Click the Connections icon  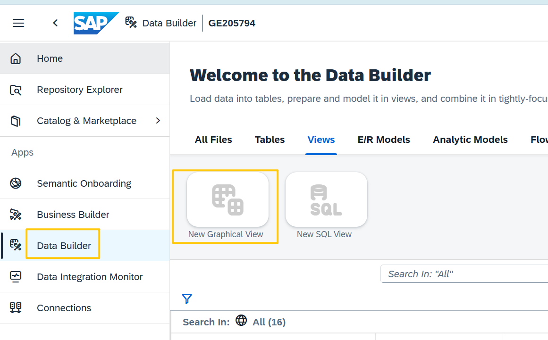(16, 308)
